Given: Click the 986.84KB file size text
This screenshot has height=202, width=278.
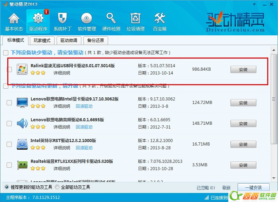Looking at the screenshot, I should point(202,69).
